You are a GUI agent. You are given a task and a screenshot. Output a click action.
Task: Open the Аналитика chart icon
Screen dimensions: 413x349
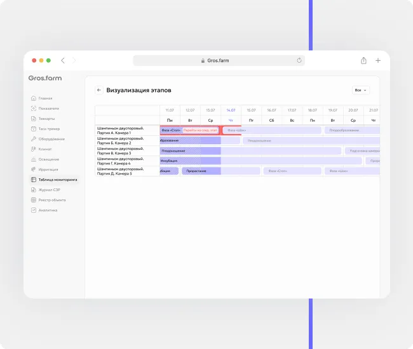tap(33, 210)
